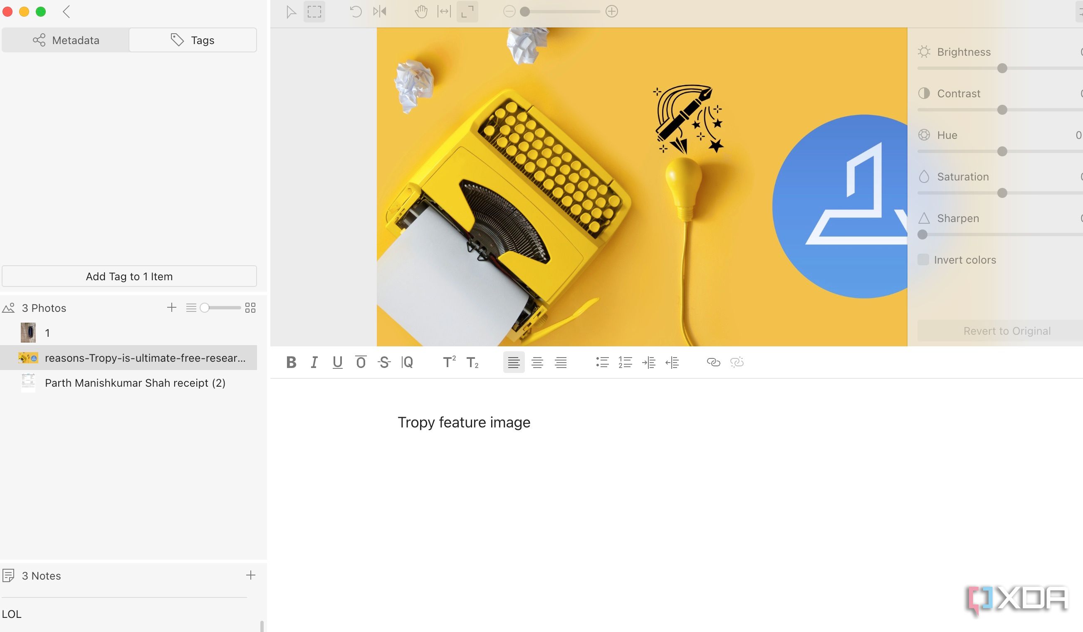
Task: Select Parth Manishkumar Shah receipt (2) photo
Action: (x=129, y=383)
